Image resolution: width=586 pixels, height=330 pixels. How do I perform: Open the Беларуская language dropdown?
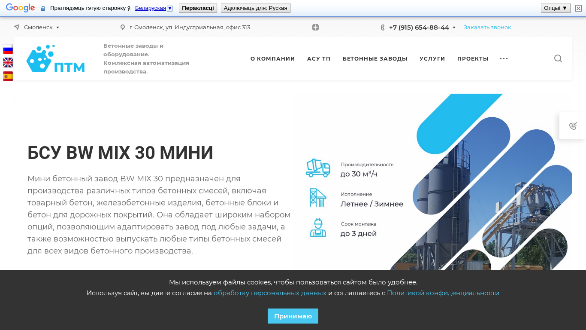coord(154,8)
